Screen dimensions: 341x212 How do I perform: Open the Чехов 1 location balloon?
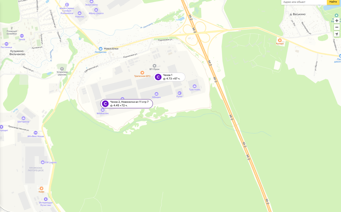(169, 77)
